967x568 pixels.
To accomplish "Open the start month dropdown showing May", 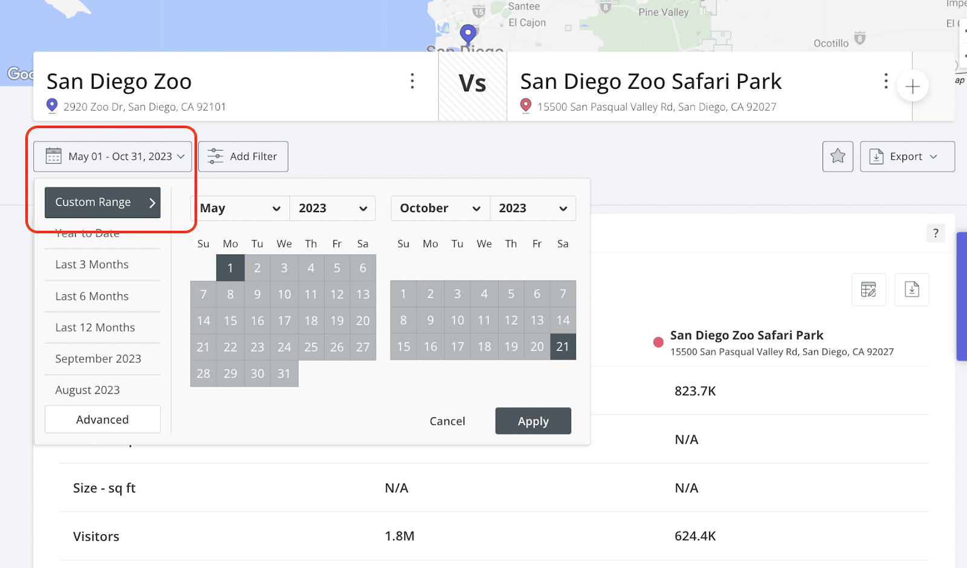I will click(x=241, y=208).
